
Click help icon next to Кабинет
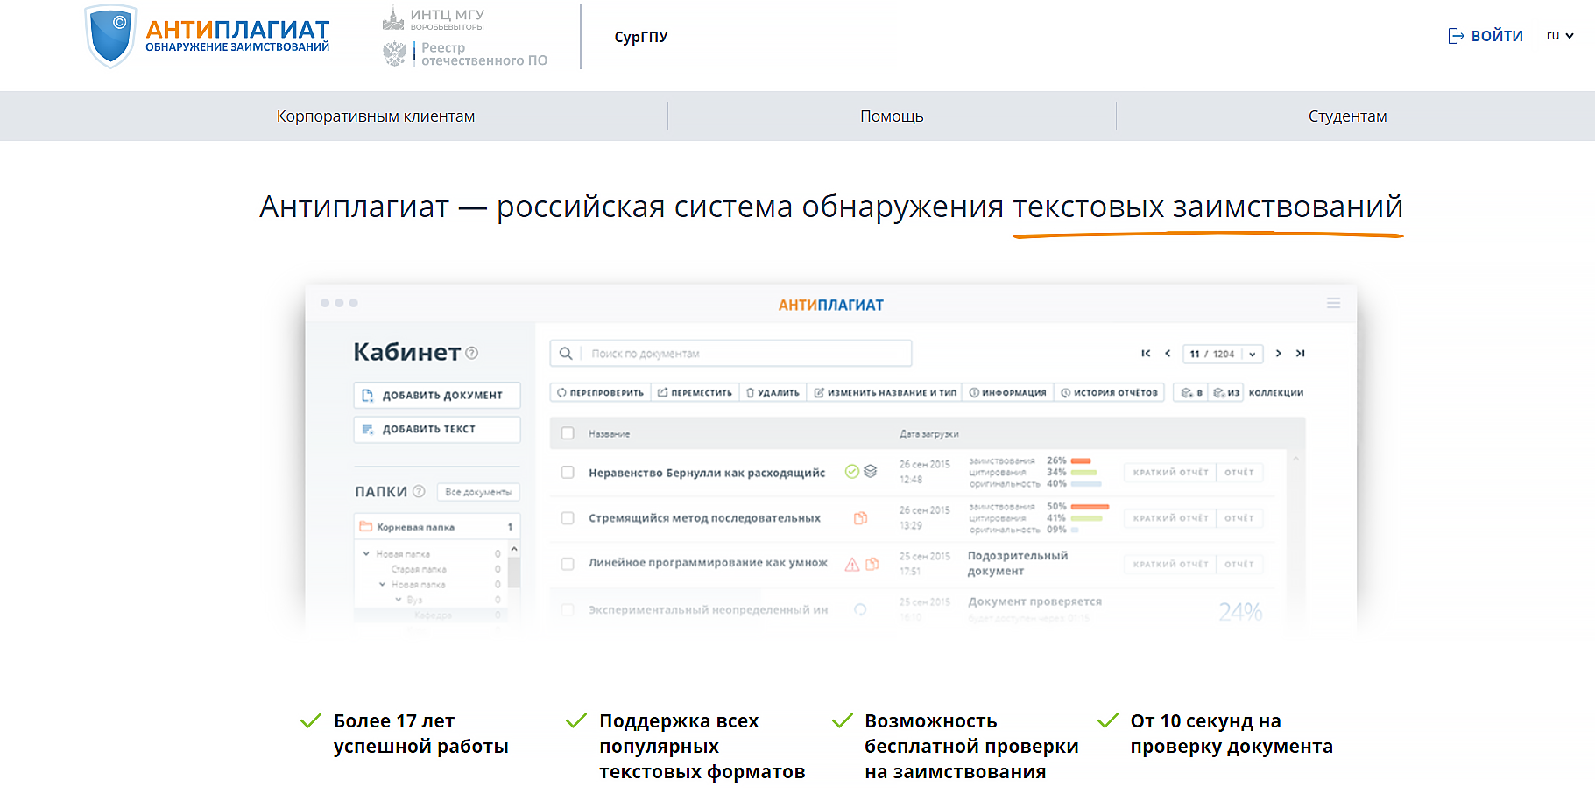pos(472,353)
